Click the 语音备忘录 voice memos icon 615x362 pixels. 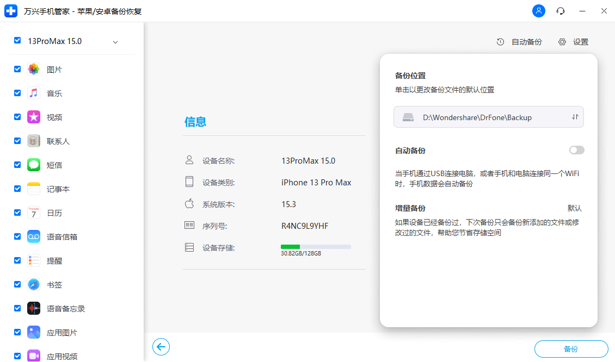tap(34, 308)
